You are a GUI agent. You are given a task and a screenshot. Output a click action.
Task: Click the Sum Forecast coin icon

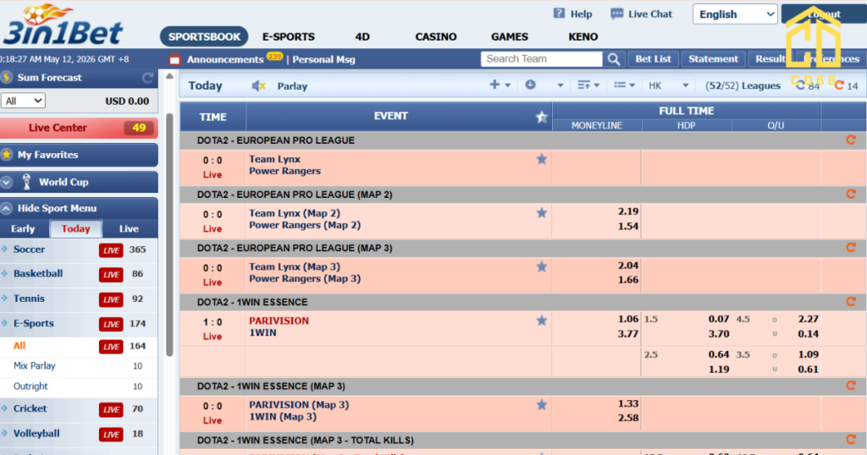point(7,78)
